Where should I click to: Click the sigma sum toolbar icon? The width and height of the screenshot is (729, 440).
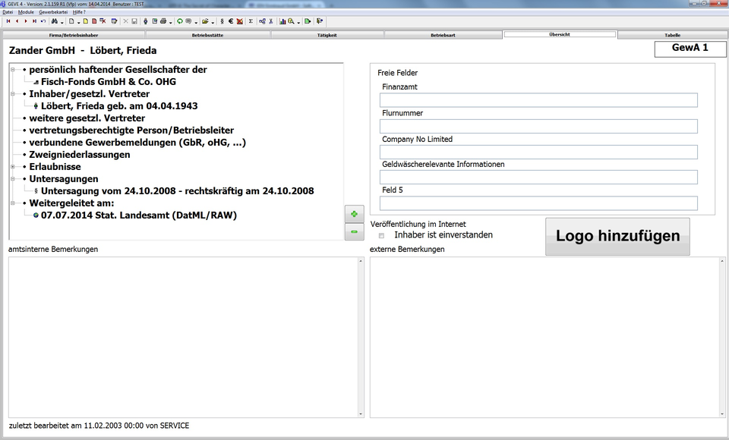pyautogui.click(x=251, y=21)
